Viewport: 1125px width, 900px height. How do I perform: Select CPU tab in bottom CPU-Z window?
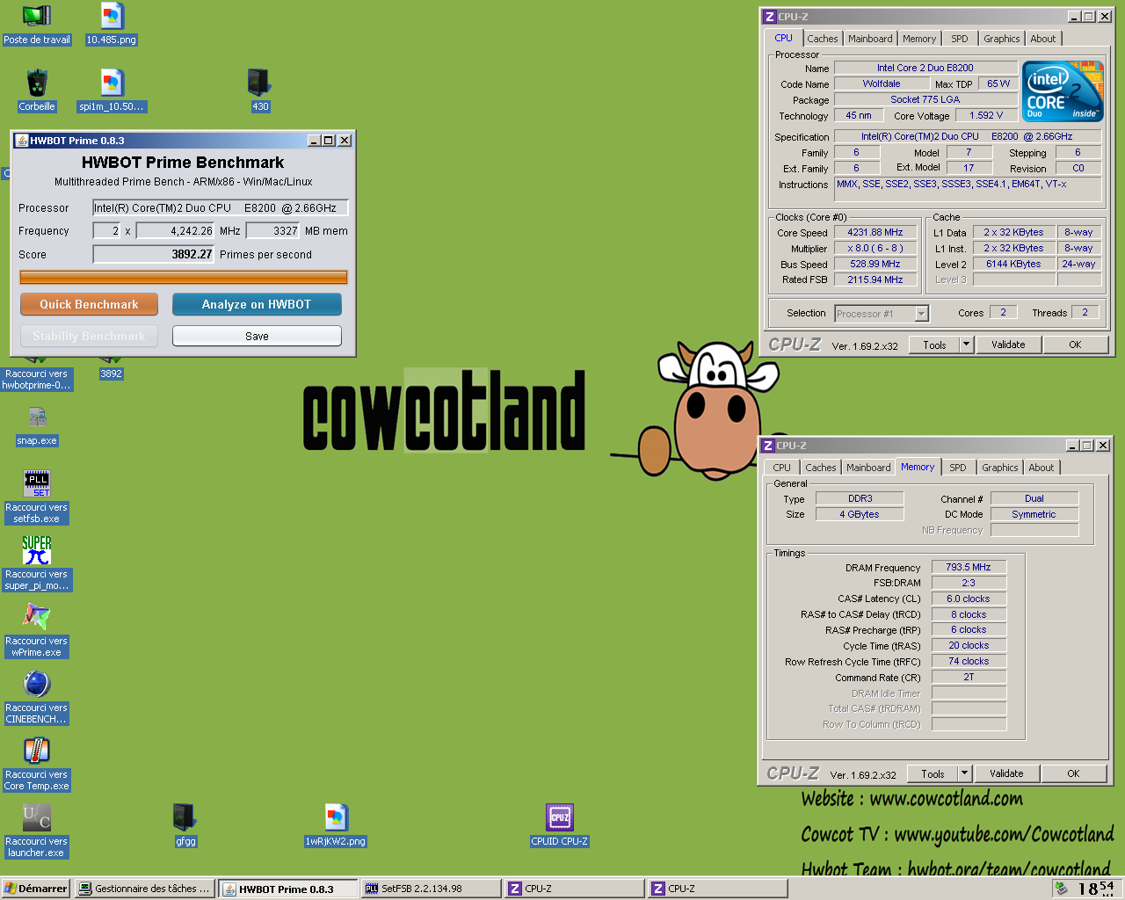781,468
